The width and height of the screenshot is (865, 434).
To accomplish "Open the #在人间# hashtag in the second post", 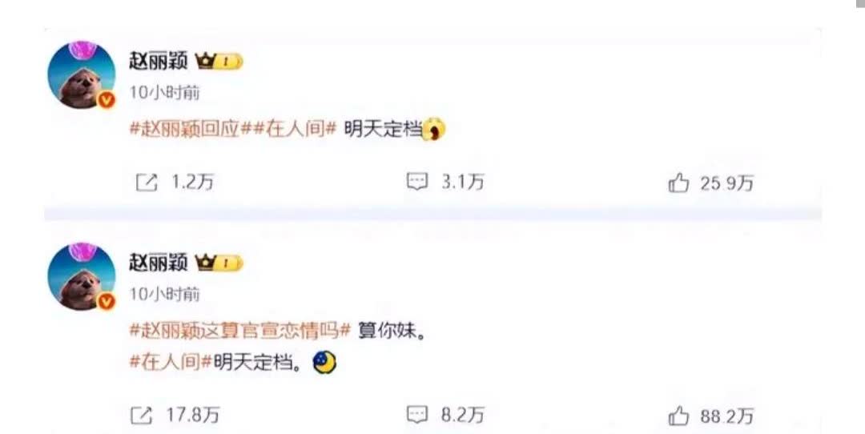I will pyautogui.click(x=171, y=362).
